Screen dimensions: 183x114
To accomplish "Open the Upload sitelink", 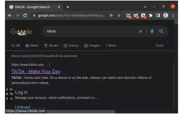I will (23, 107).
